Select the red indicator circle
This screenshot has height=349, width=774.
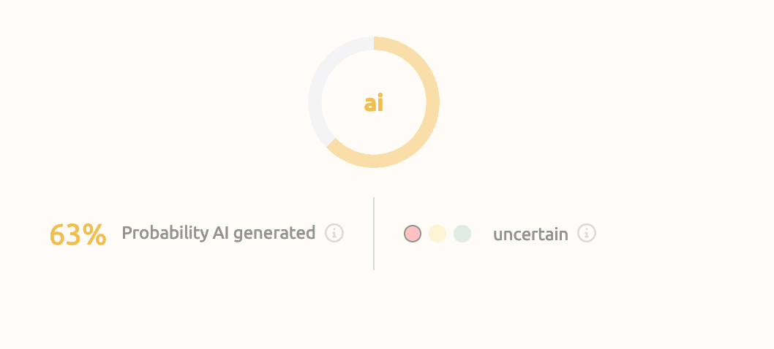tap(412, 233)
